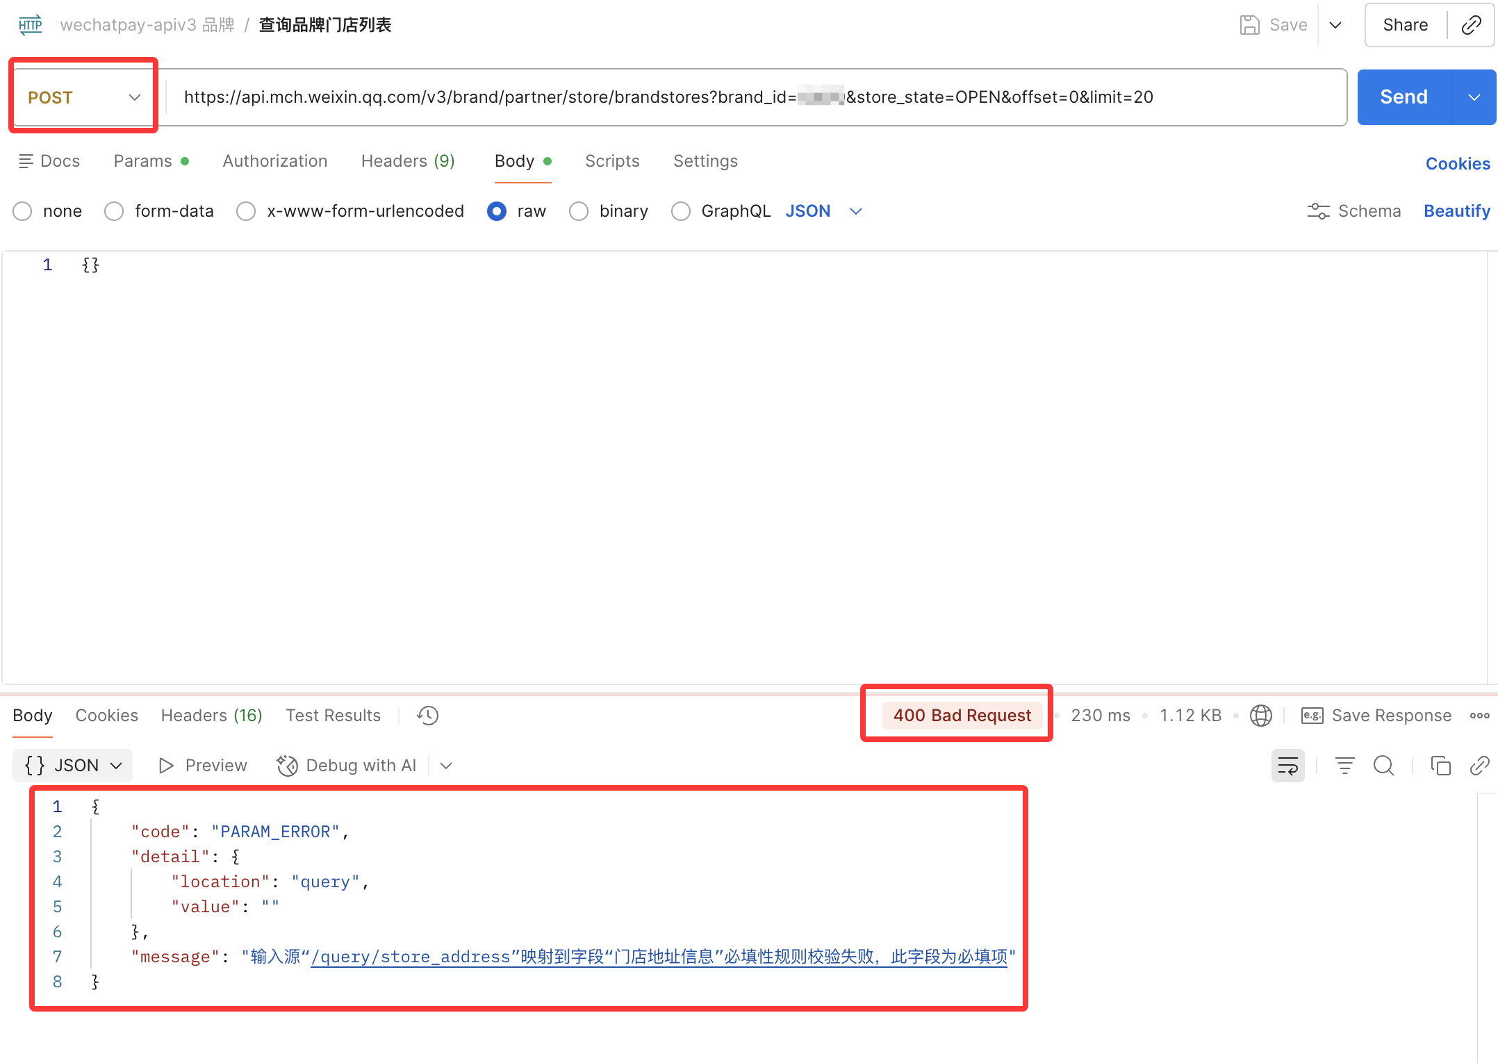The width and height of the screenshot is (1498, 1063).
Task: Choose the binary body option
Action: tap(579, 211)
